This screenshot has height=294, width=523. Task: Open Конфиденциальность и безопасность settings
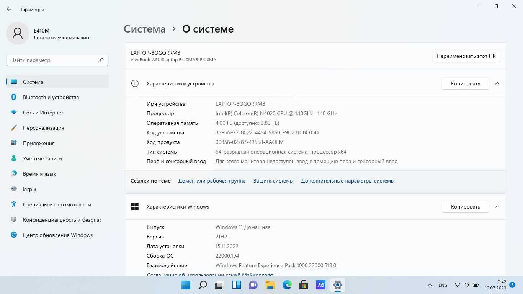(x=57, y=220)
